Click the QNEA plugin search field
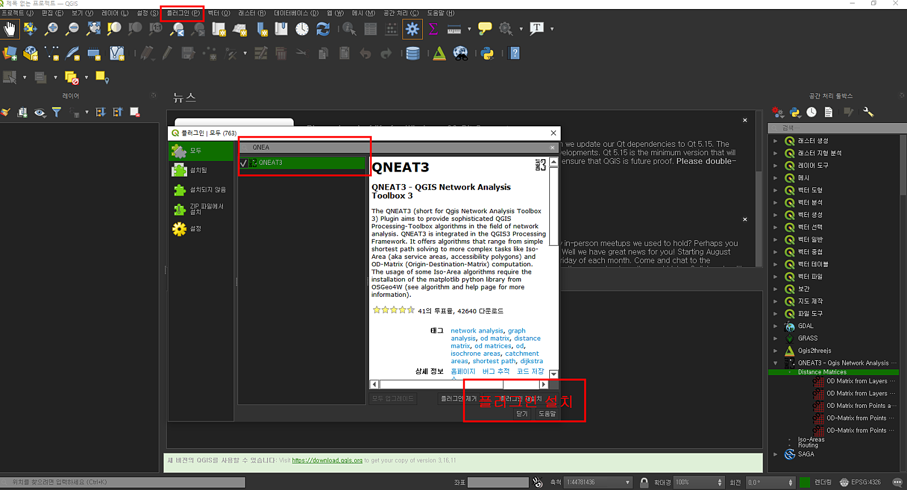Screen dimensions: 907x490 click(x=396, y=148)
